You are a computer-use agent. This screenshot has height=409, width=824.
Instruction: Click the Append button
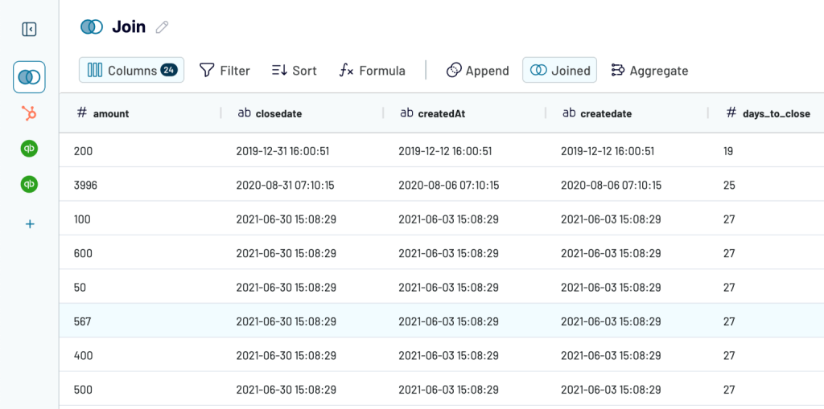click(477, 70)
